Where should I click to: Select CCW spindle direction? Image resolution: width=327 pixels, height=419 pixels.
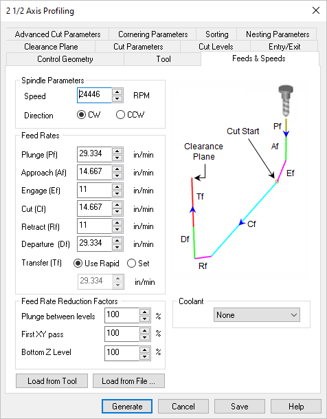[130, 115]
